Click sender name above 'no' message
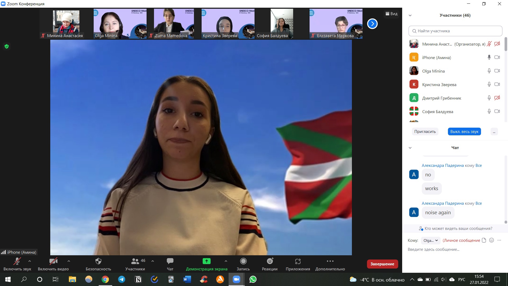 pos(443,166)
